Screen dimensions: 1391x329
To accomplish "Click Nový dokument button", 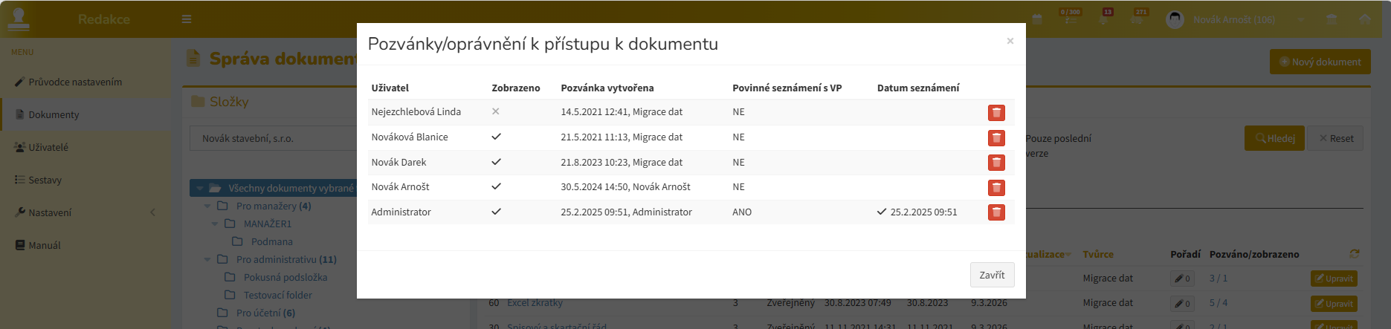I will tap(1320, 62).
